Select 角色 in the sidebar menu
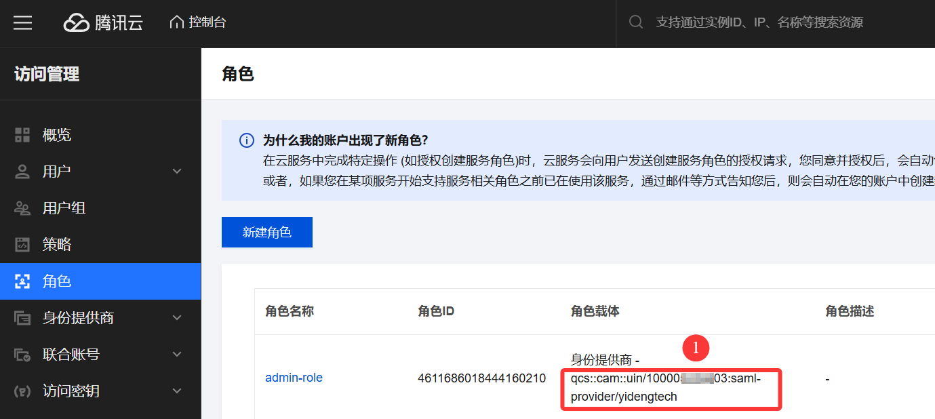Image resolution: width=935 pixels, height=419 pixels. [58, 281]
